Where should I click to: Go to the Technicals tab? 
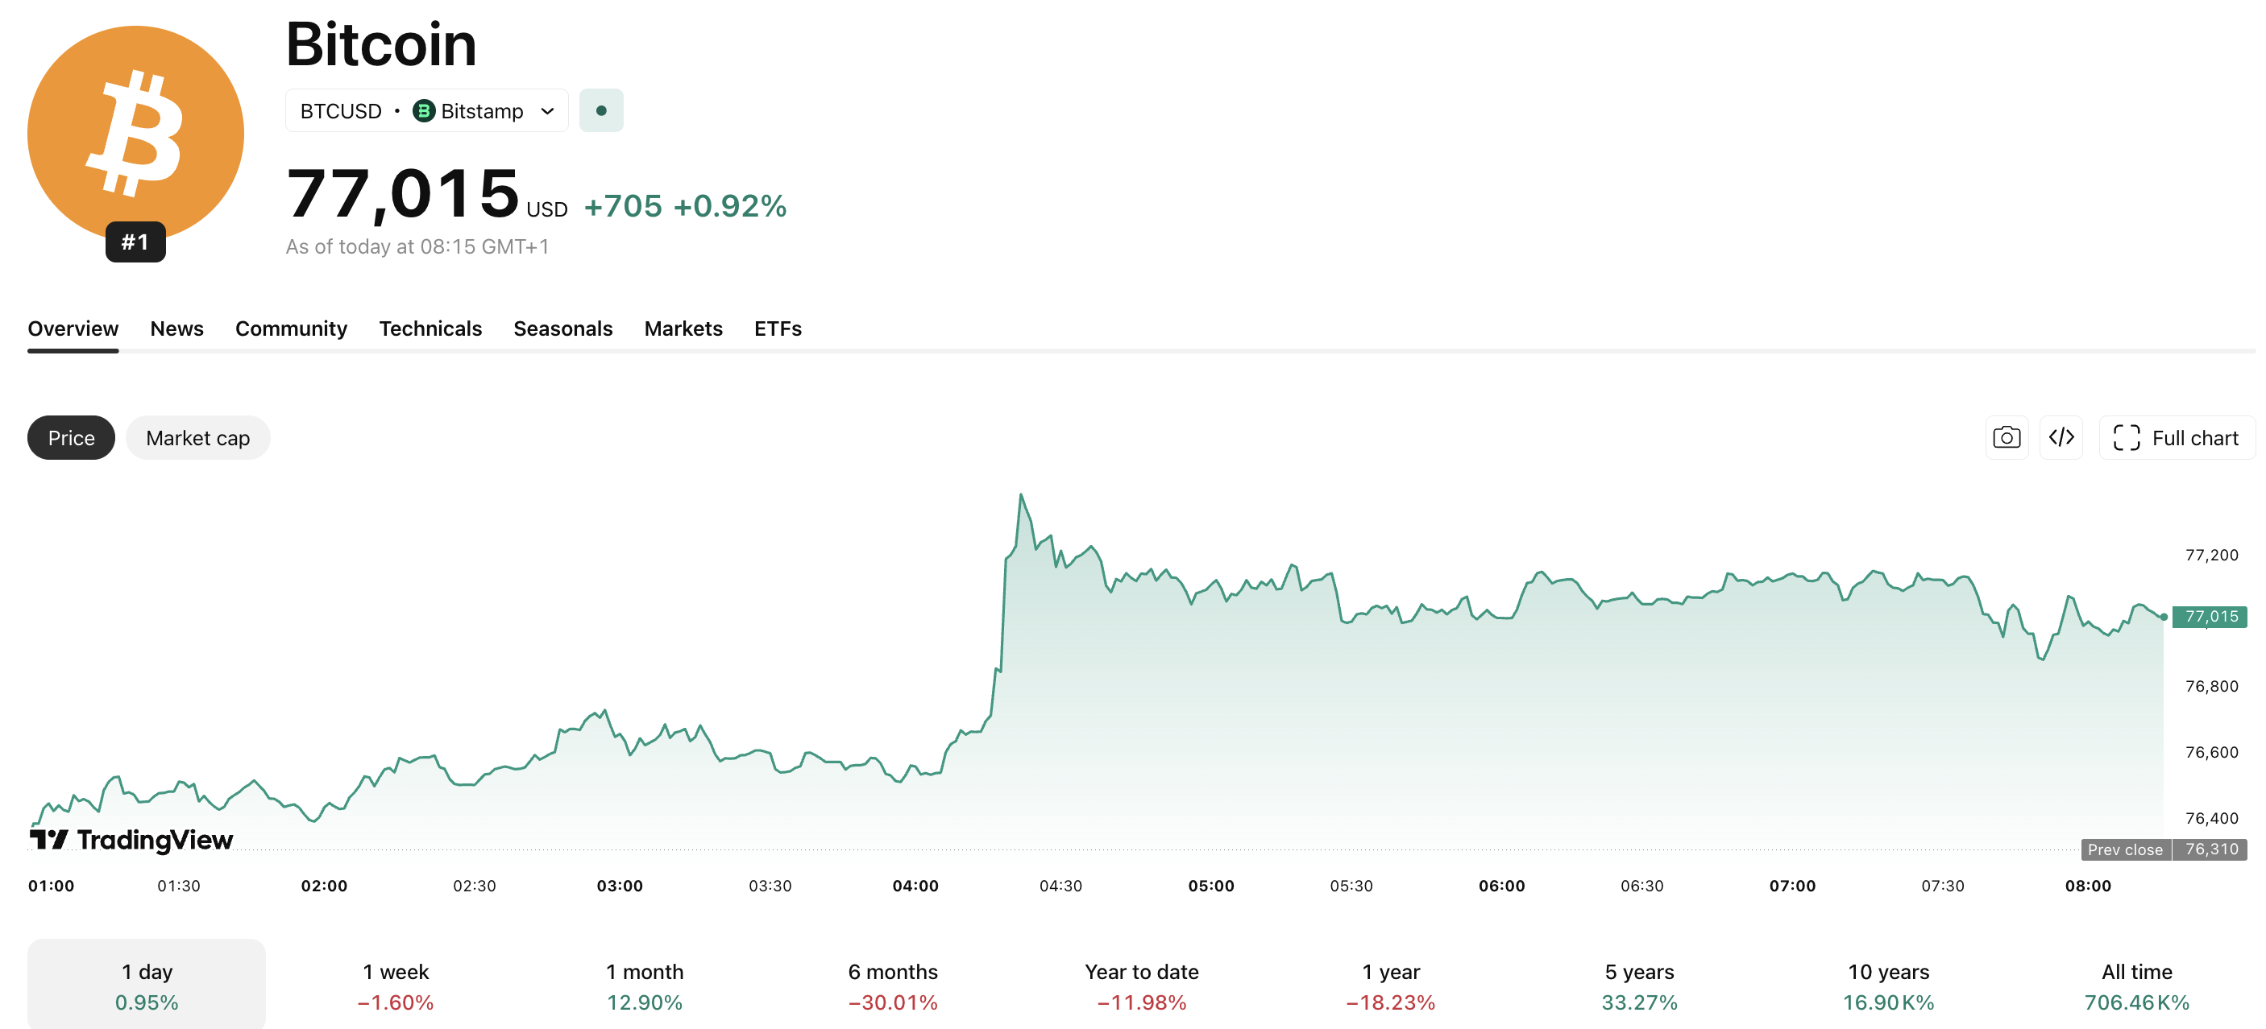pyautogui.click(x=430, y=329)
